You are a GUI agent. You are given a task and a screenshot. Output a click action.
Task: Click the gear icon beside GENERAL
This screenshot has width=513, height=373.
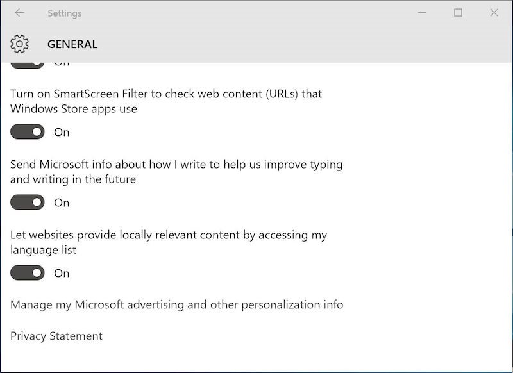pos(20,44)
